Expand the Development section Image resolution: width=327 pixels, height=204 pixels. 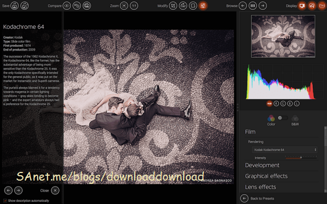(x=262, y=165)
